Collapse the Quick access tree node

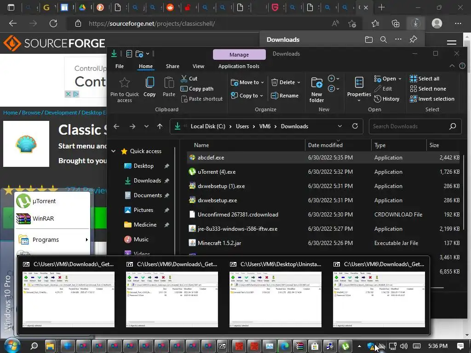(x=114, y=151)
